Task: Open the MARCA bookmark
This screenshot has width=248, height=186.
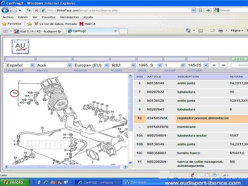Action: [87, 24]
